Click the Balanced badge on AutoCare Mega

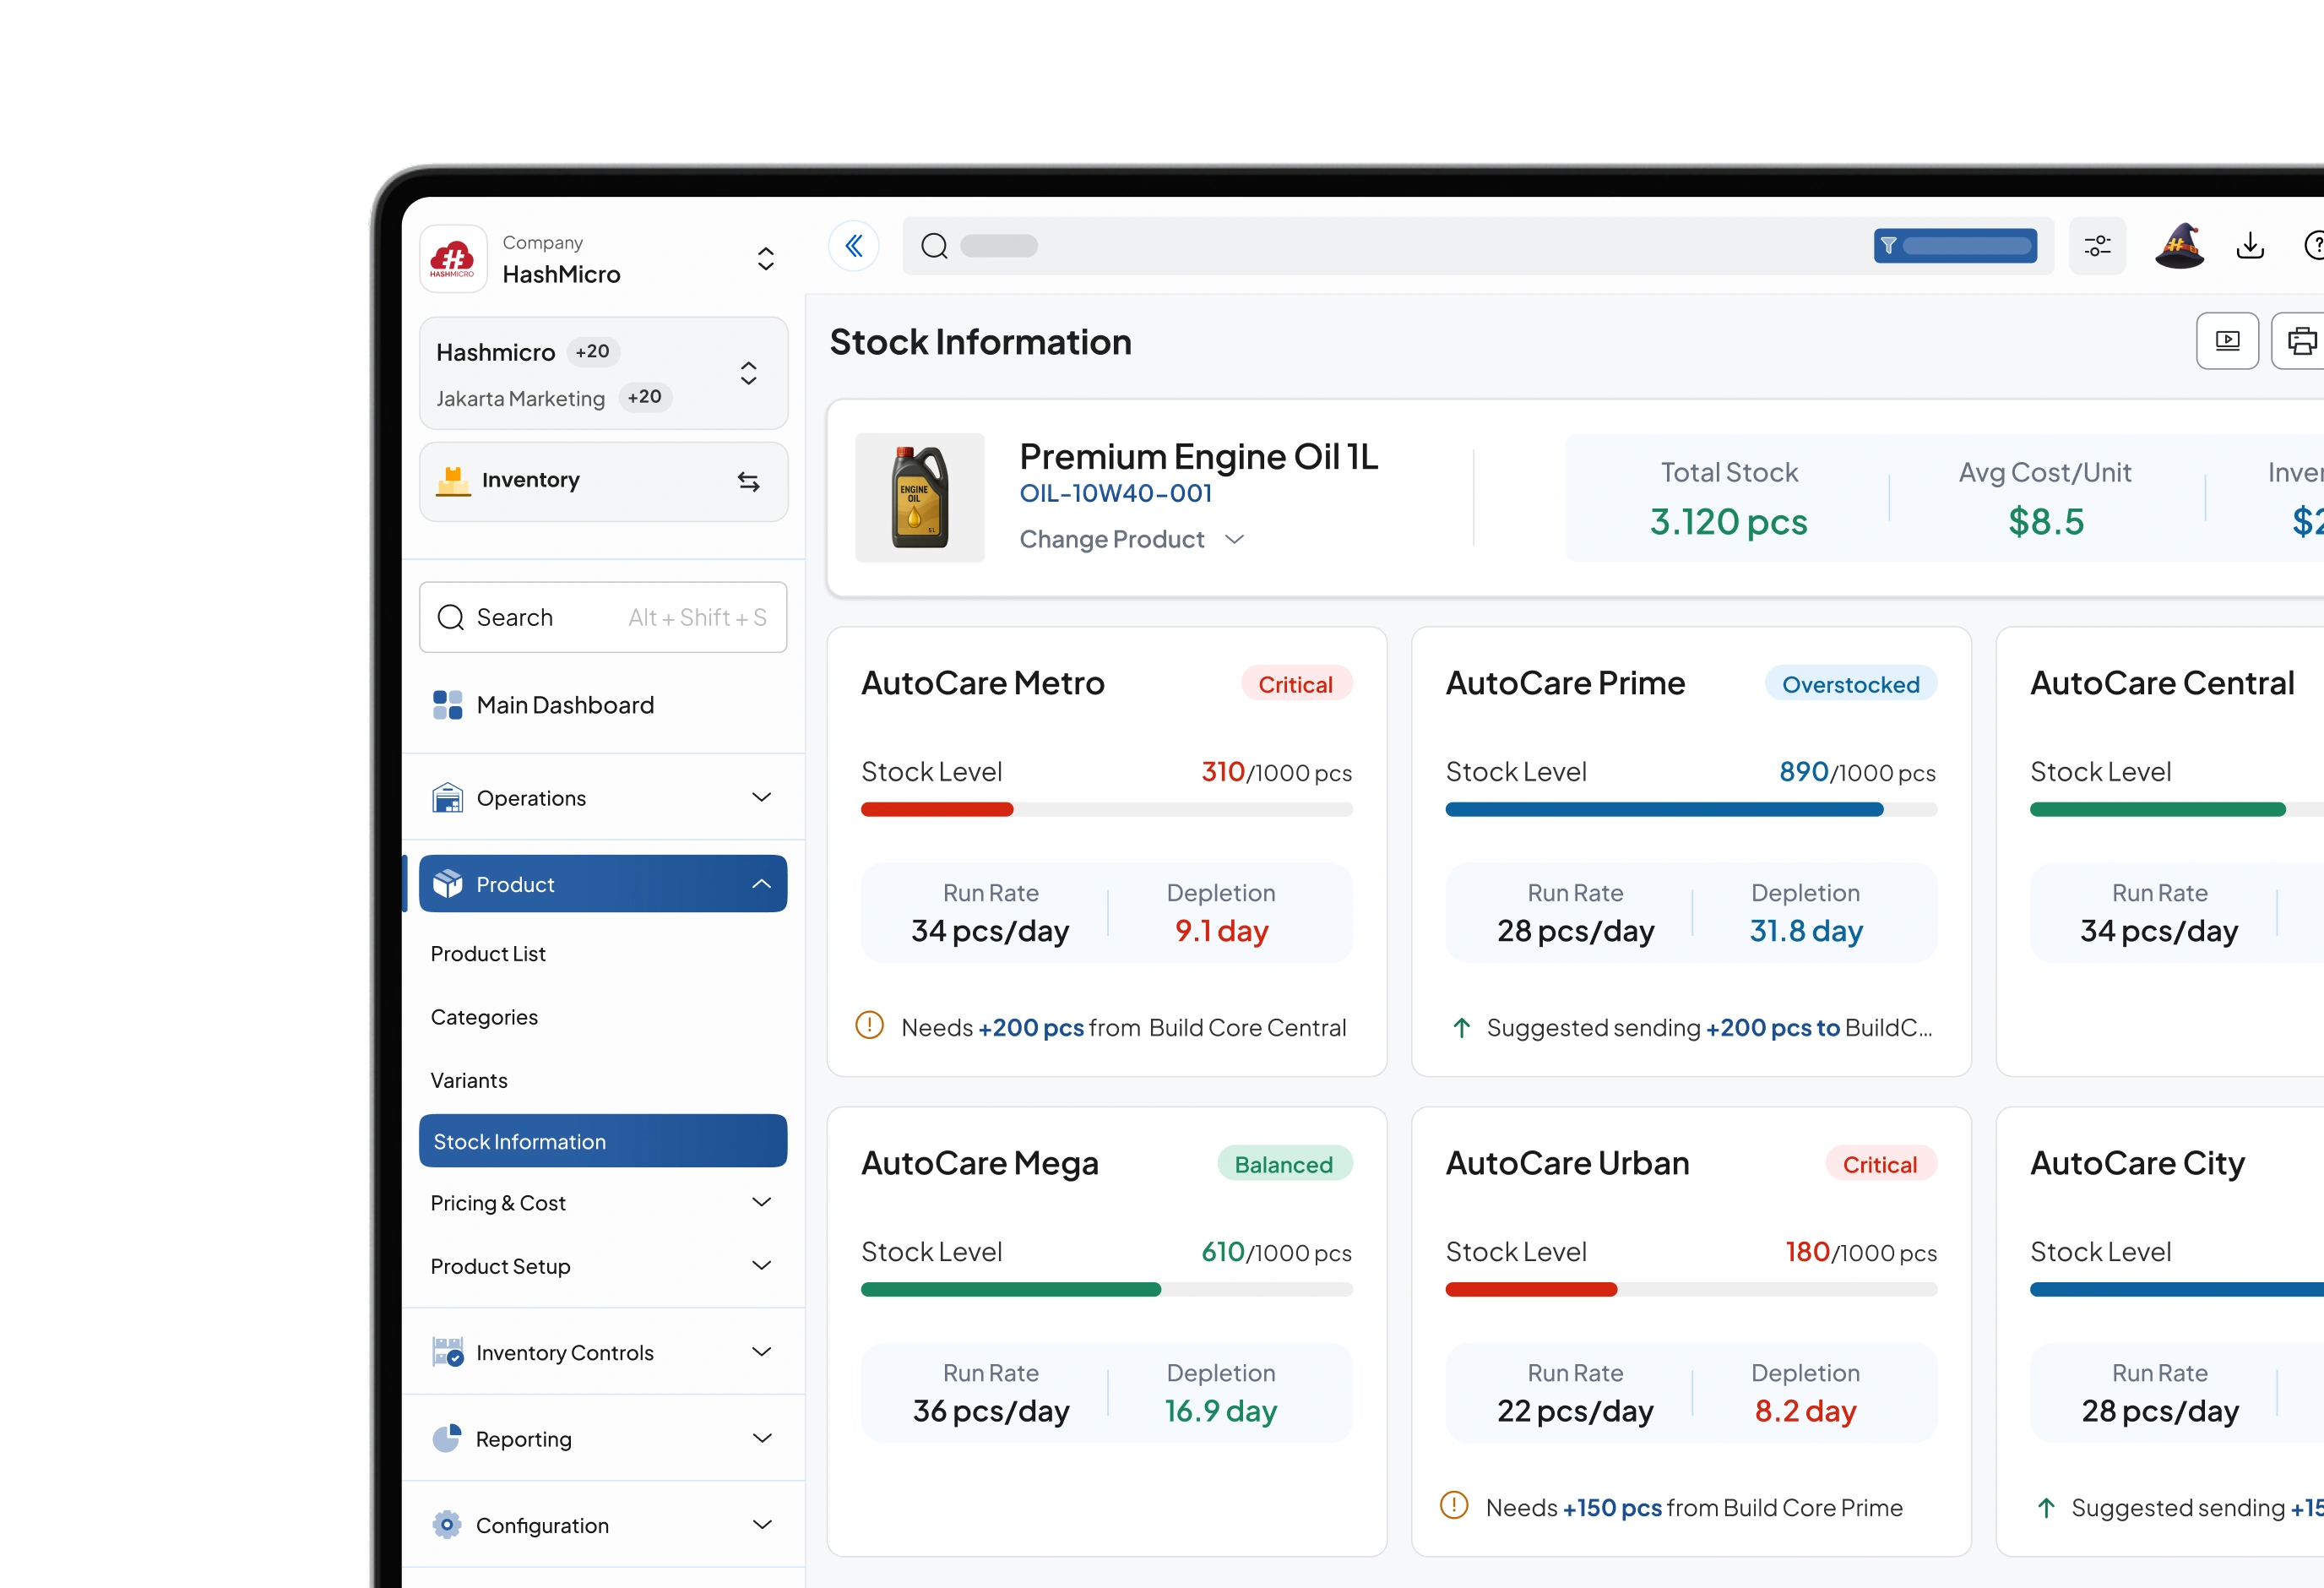pos(1284,1164)
